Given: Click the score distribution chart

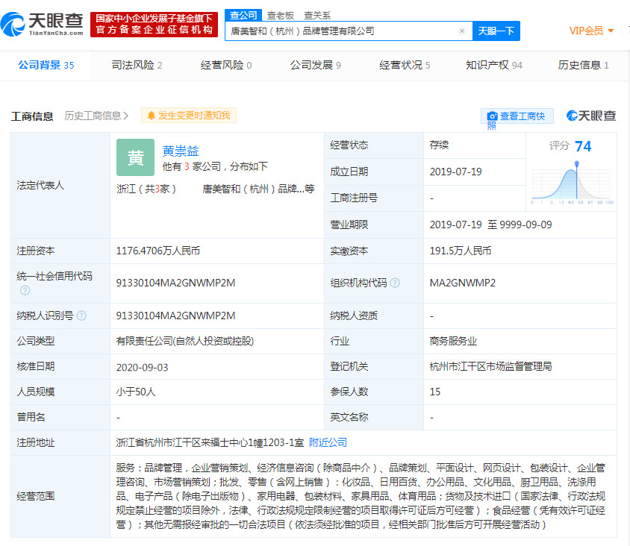Looking at the screenshot, I should point(572,183).
